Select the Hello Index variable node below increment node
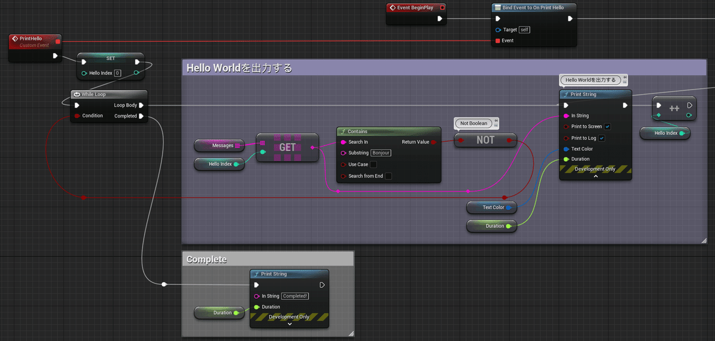 tap(665, 133)
